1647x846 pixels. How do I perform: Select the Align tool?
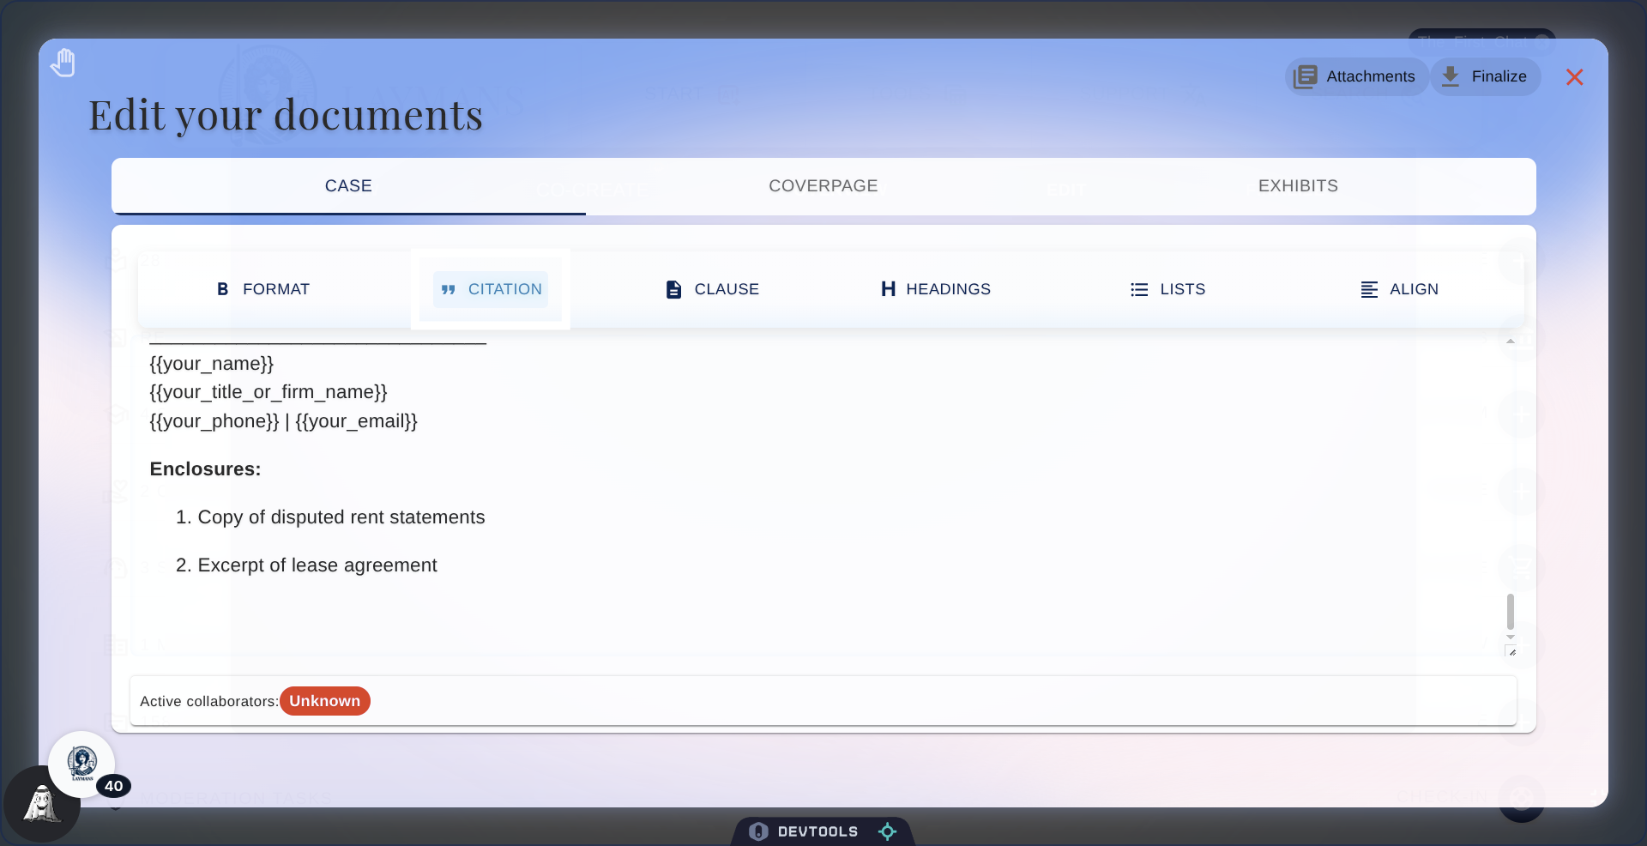[x=1399, y=289]
